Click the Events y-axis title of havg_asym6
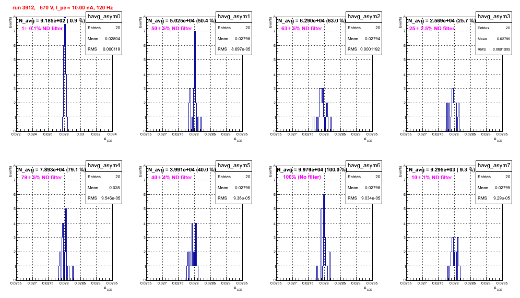520x298 pixels. coord(270,171)
